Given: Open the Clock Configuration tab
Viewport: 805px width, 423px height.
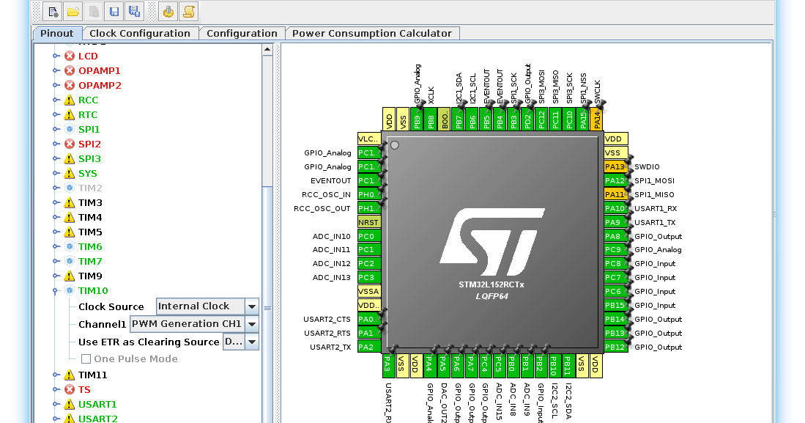Looking at the screenshot, I should tap(140, 34).
